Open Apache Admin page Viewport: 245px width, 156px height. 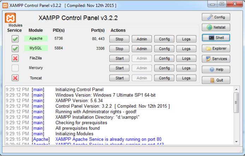pyautogui.click(x=142, y=39)
